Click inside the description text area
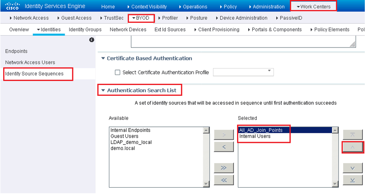The width and height of the screenshot is (370, 194). click(x=243, y=42)
